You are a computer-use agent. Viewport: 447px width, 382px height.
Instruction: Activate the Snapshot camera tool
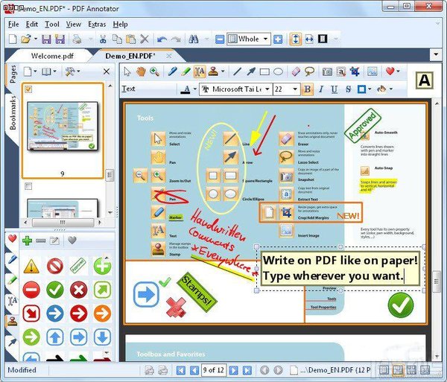click(x=327, y=71)
